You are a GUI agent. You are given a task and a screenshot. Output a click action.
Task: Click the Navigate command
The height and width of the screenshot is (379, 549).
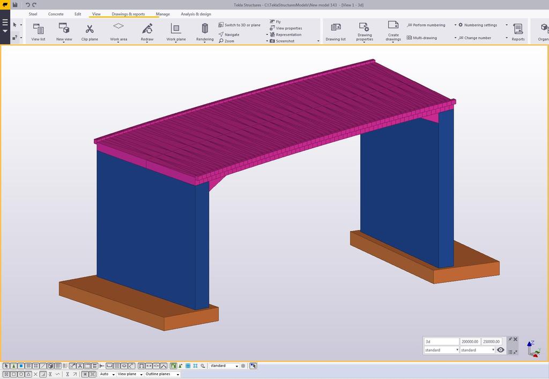tap(229, 34)
